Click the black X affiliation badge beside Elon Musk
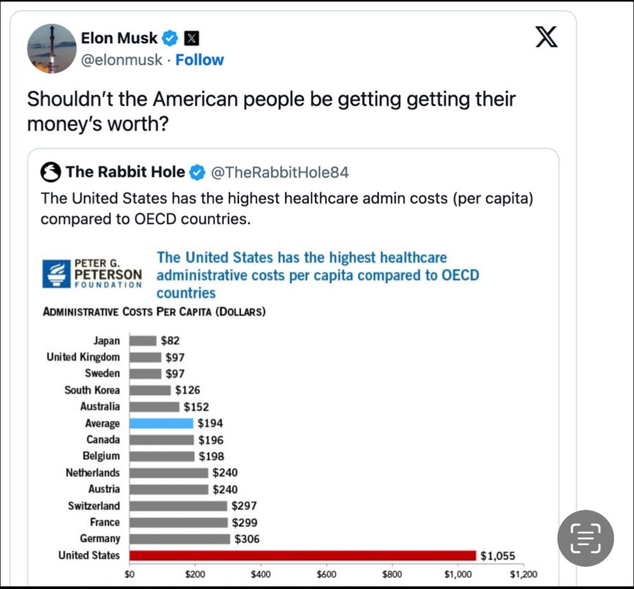634x589 pixels. [x=191, y=38]
